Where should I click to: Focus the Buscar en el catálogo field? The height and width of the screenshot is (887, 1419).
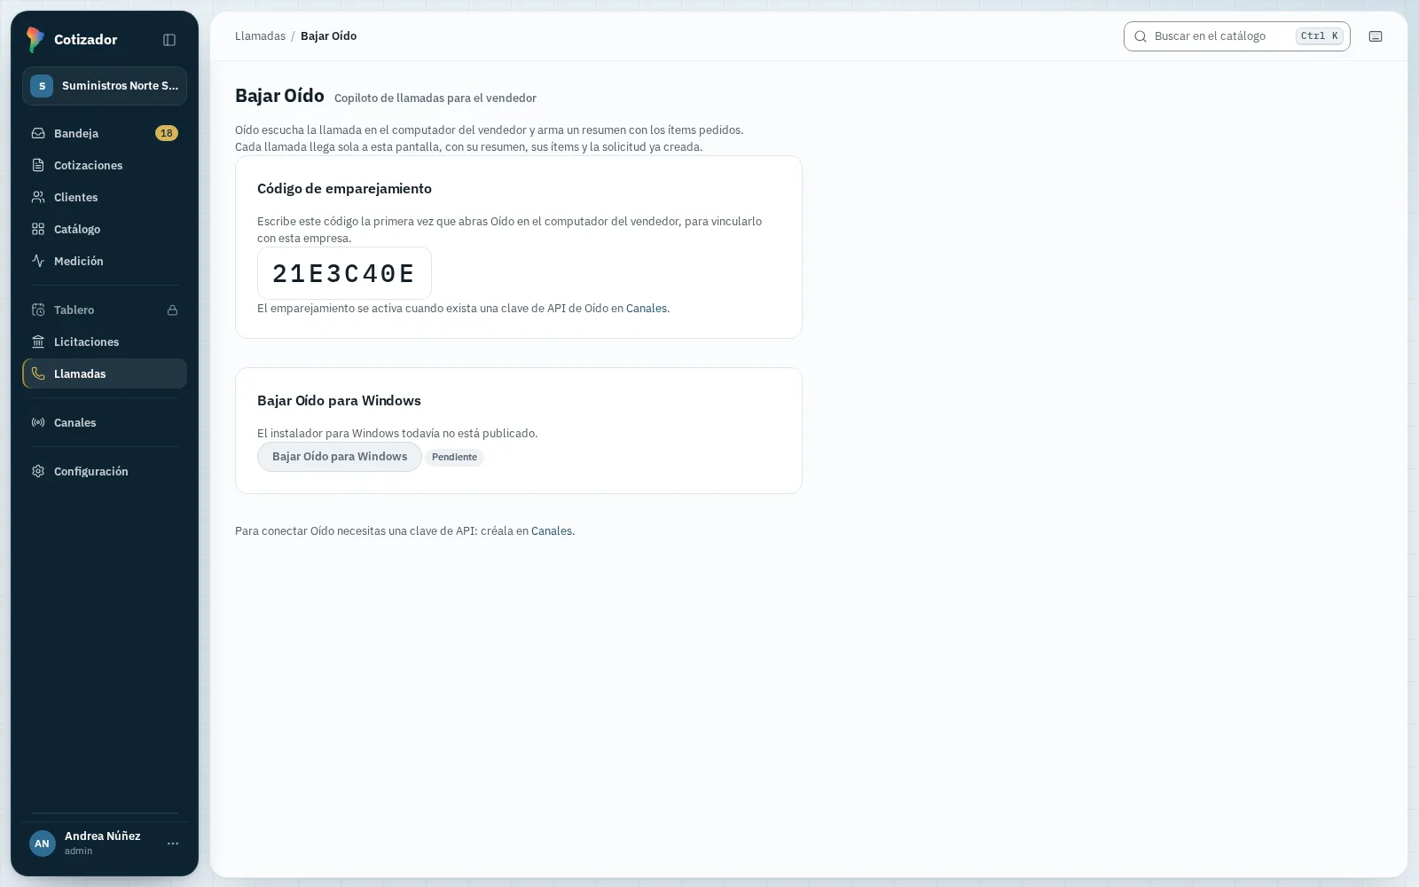pyautogui.click(x=1236, y=36)
